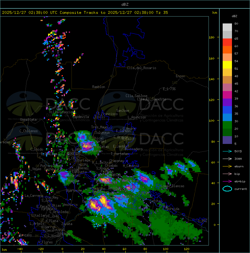Click the Clla.SanJose place label
The image size is (250, 253).
coord(136,96)
